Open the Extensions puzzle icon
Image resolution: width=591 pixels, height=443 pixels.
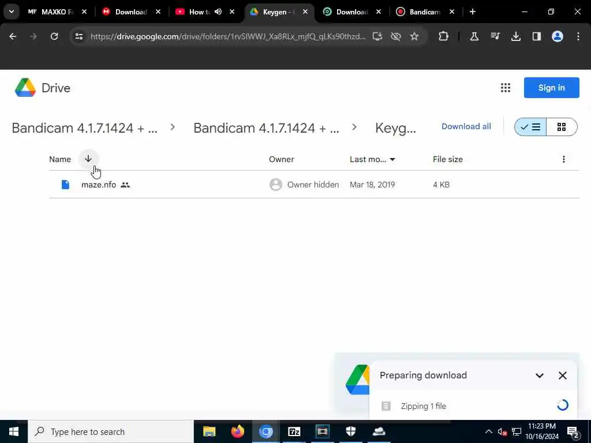444,36
